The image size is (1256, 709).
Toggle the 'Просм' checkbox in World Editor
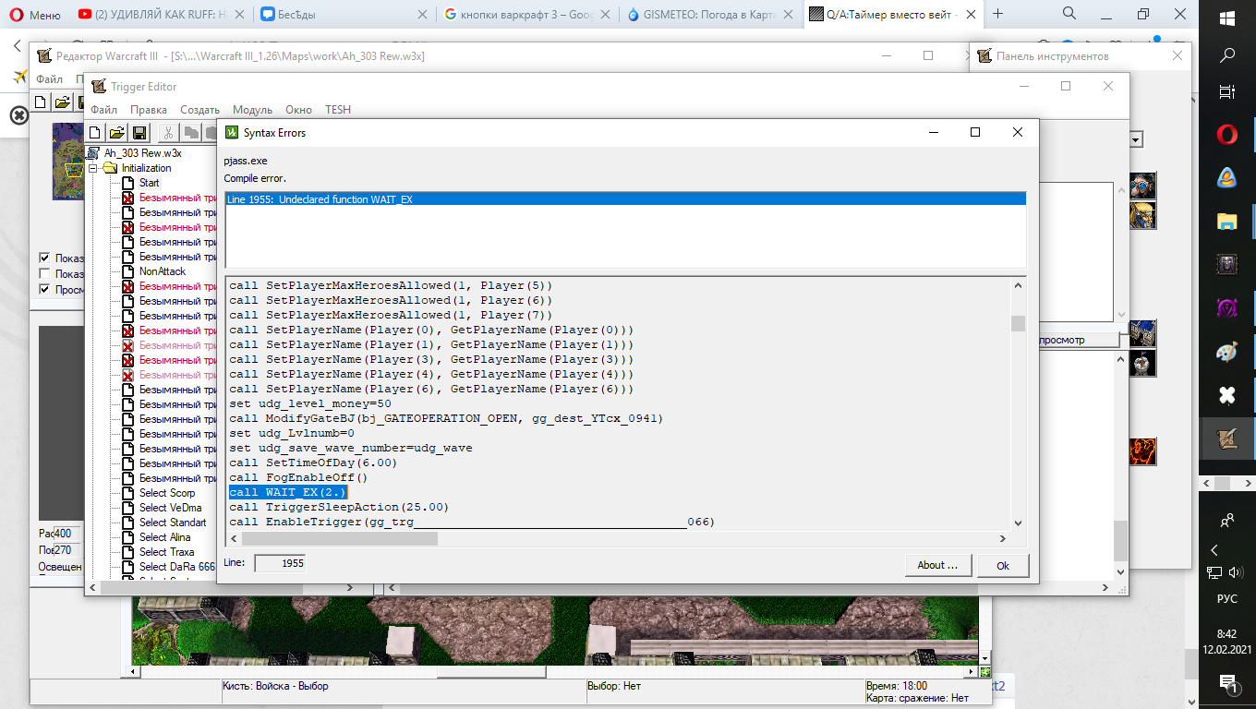[x=44, y=289]
